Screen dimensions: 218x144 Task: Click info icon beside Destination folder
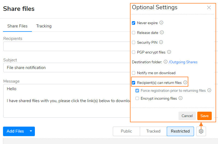165,62
